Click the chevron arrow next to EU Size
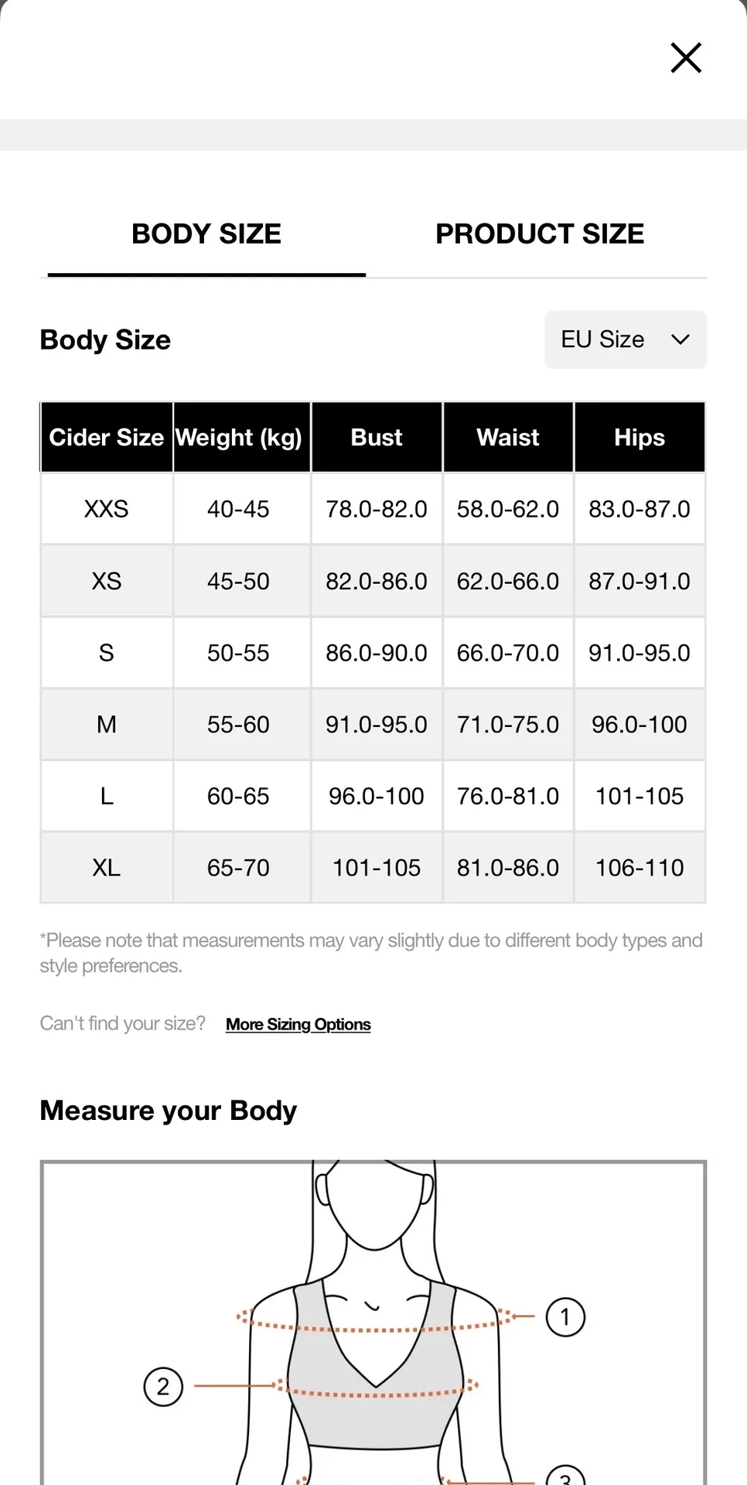This screenshot has width=747, height=1485. click(680, 340)
